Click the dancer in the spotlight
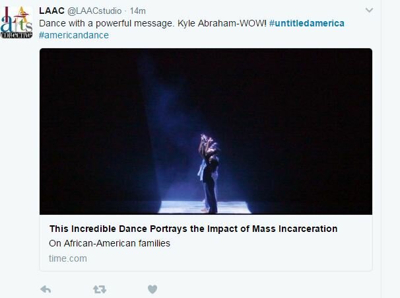Screen dimensions: 400x298 click(209, 174)
